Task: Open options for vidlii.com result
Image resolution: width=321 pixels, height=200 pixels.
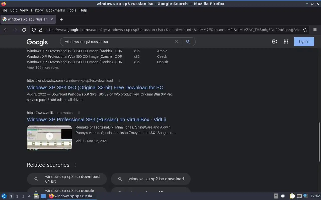Action: tap(79, 112)
